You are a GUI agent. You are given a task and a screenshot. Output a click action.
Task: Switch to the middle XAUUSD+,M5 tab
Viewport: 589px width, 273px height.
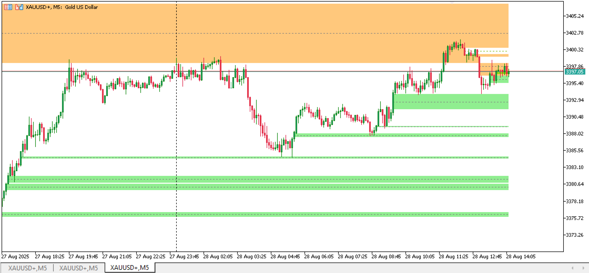click(x=78, y=268)
